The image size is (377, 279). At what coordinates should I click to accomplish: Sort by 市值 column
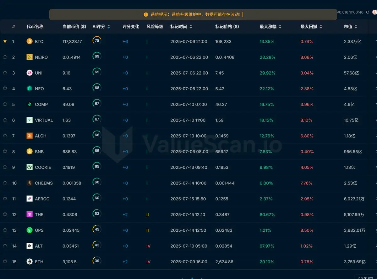click(356, 27)
